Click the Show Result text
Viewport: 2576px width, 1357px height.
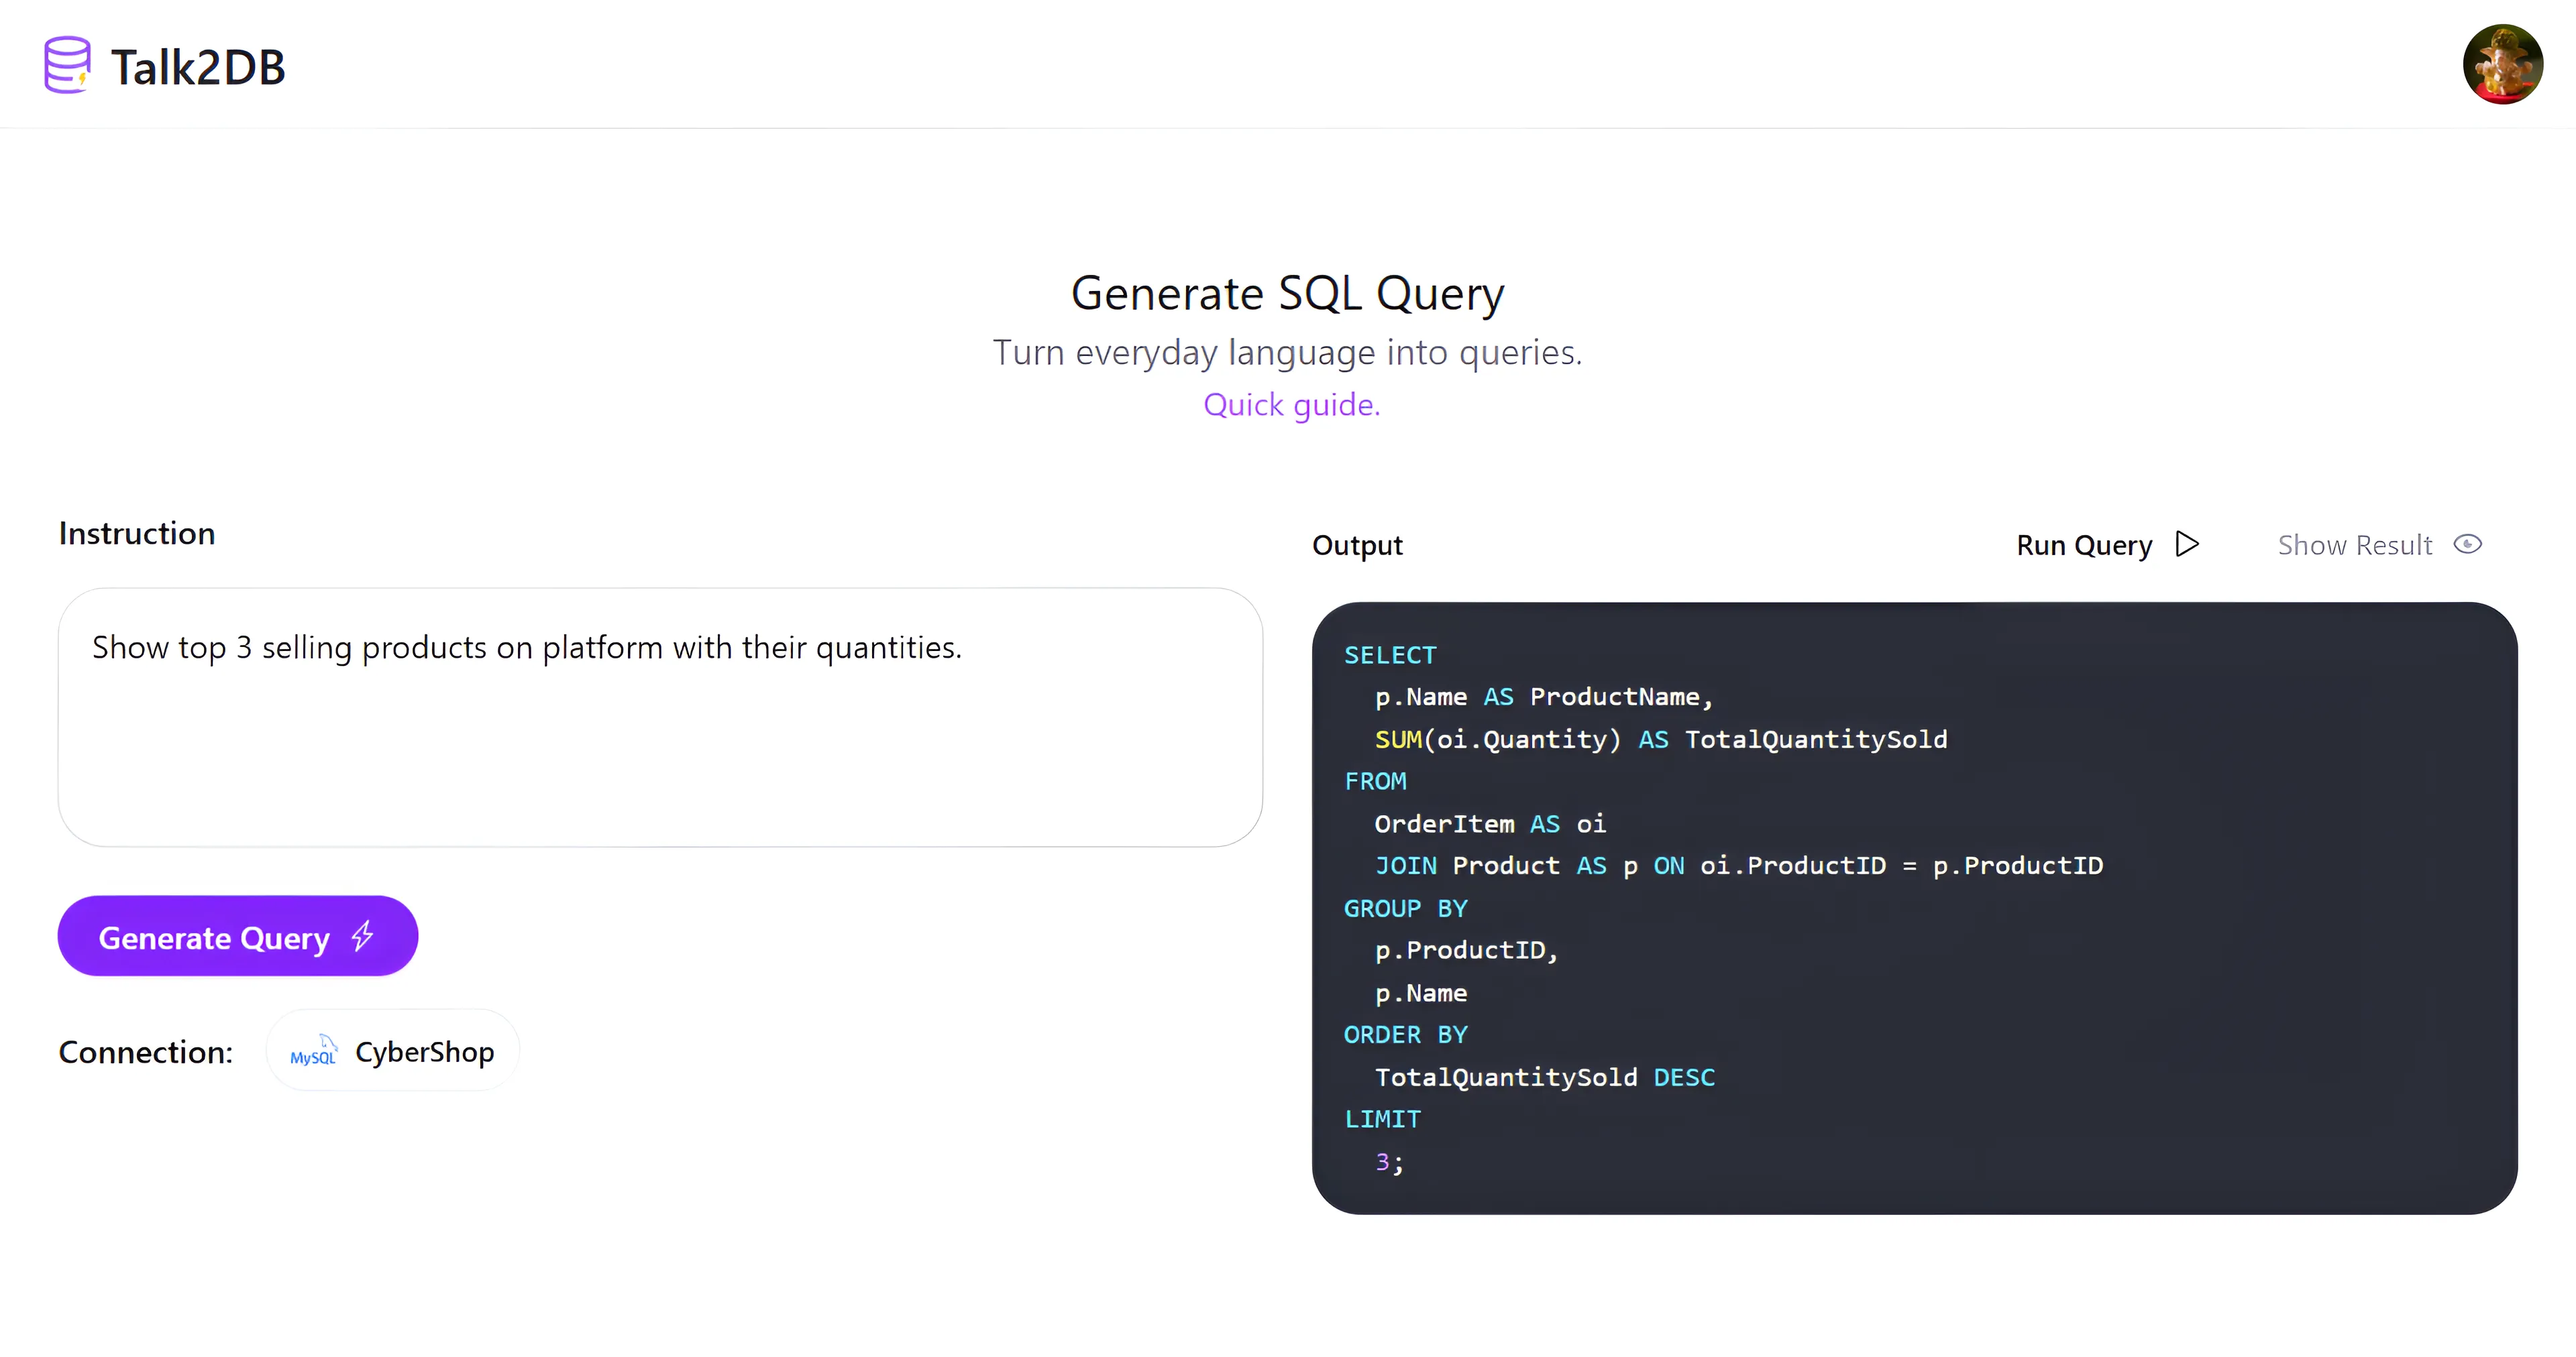tap(2354, 546)
